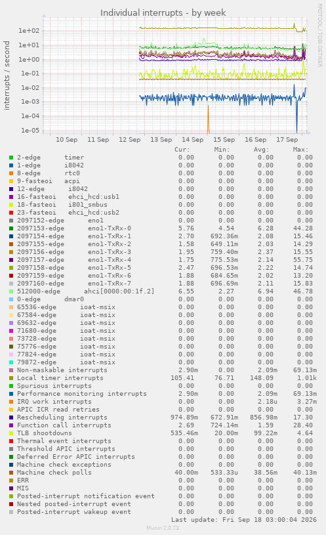Click the cyan swatch for 79872-edge ioat-msix
This screenshot has width=326, height=535.
(11, 362)
